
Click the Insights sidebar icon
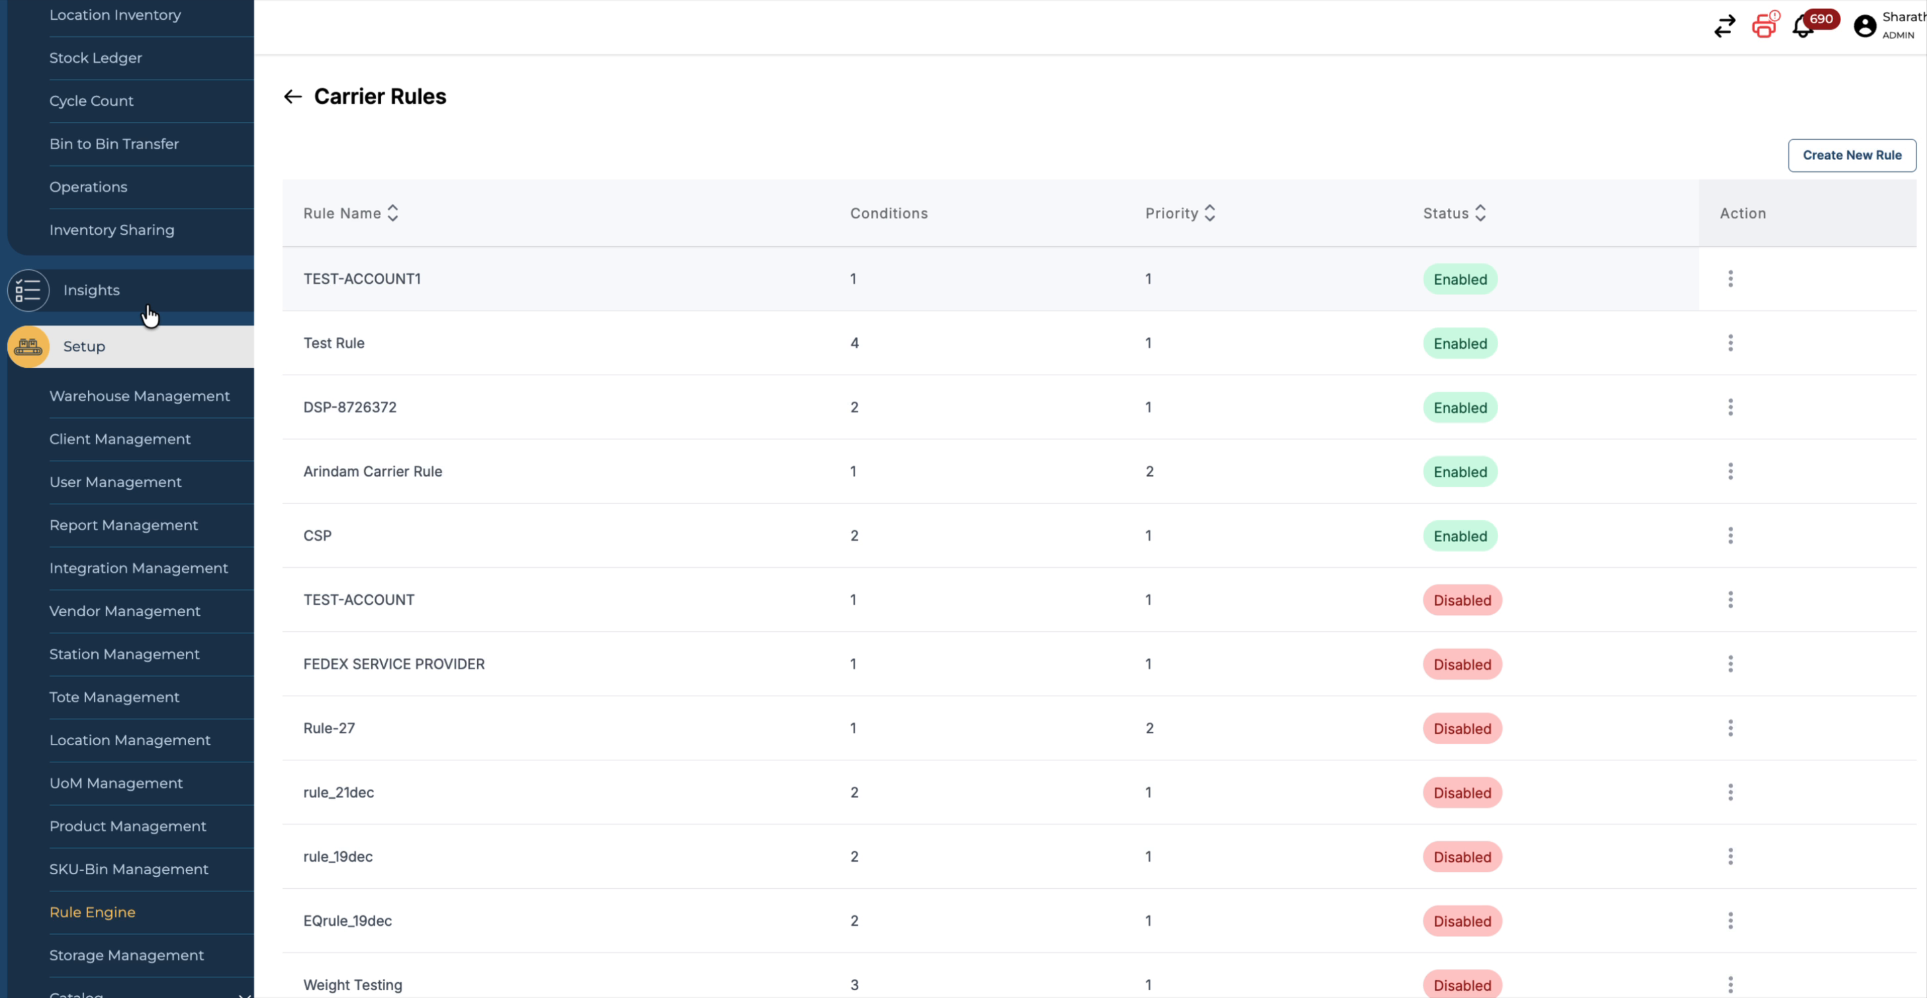pyautogui.click(x=28, y=291)
